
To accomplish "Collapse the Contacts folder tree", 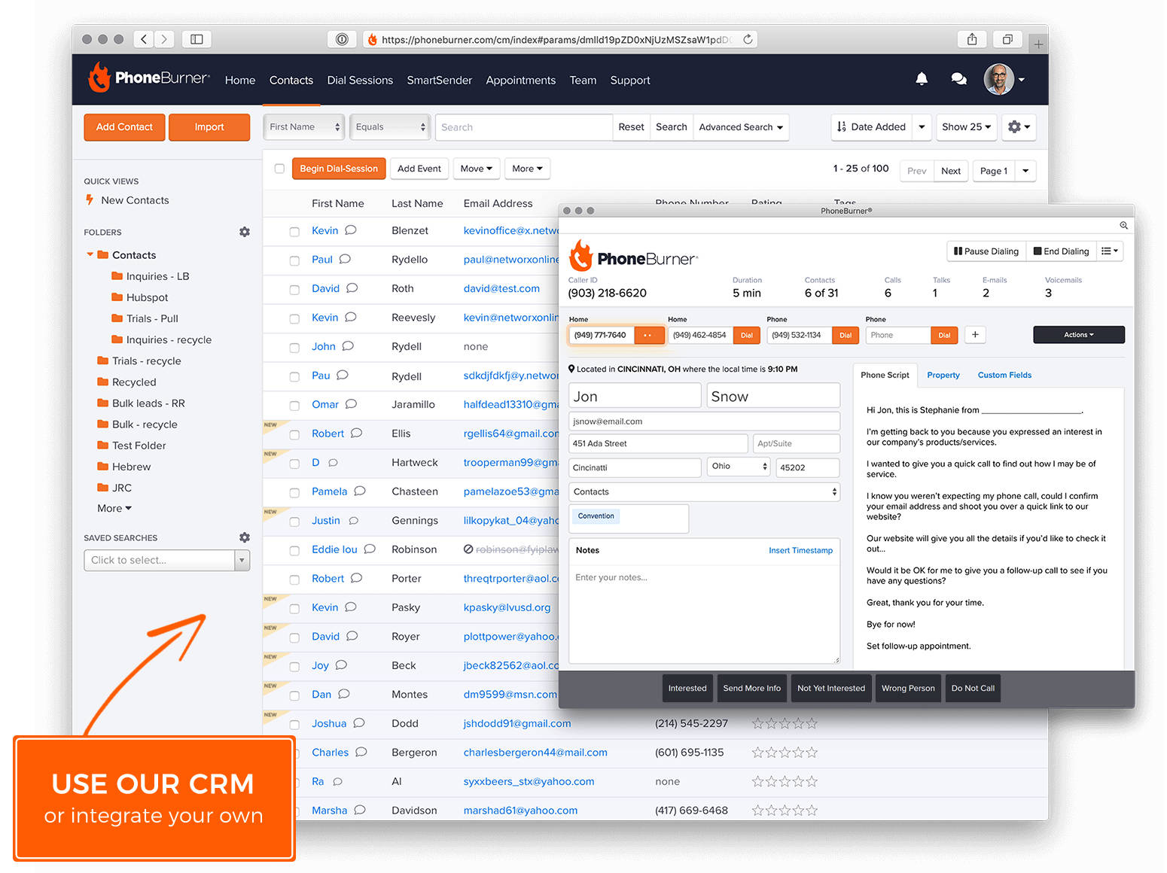I will pos(90,255).
